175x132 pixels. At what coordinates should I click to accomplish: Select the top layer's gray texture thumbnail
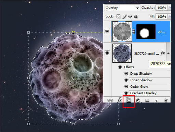point(122,32)
